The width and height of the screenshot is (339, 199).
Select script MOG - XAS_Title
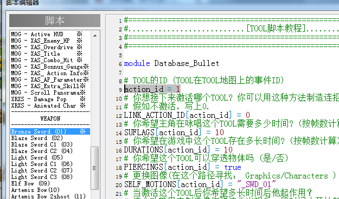click(x=50, y=54)
